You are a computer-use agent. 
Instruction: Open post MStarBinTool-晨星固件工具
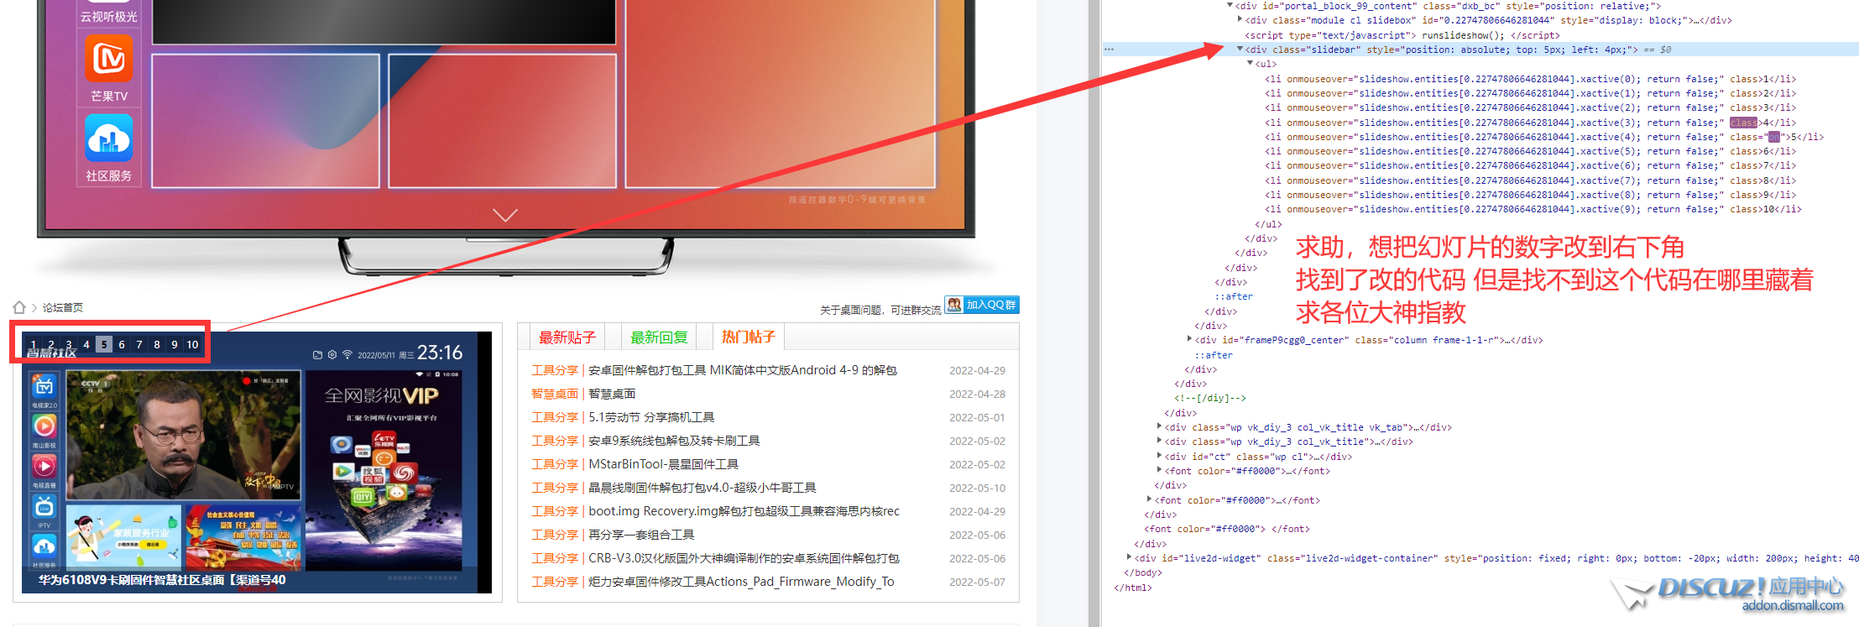663,464
